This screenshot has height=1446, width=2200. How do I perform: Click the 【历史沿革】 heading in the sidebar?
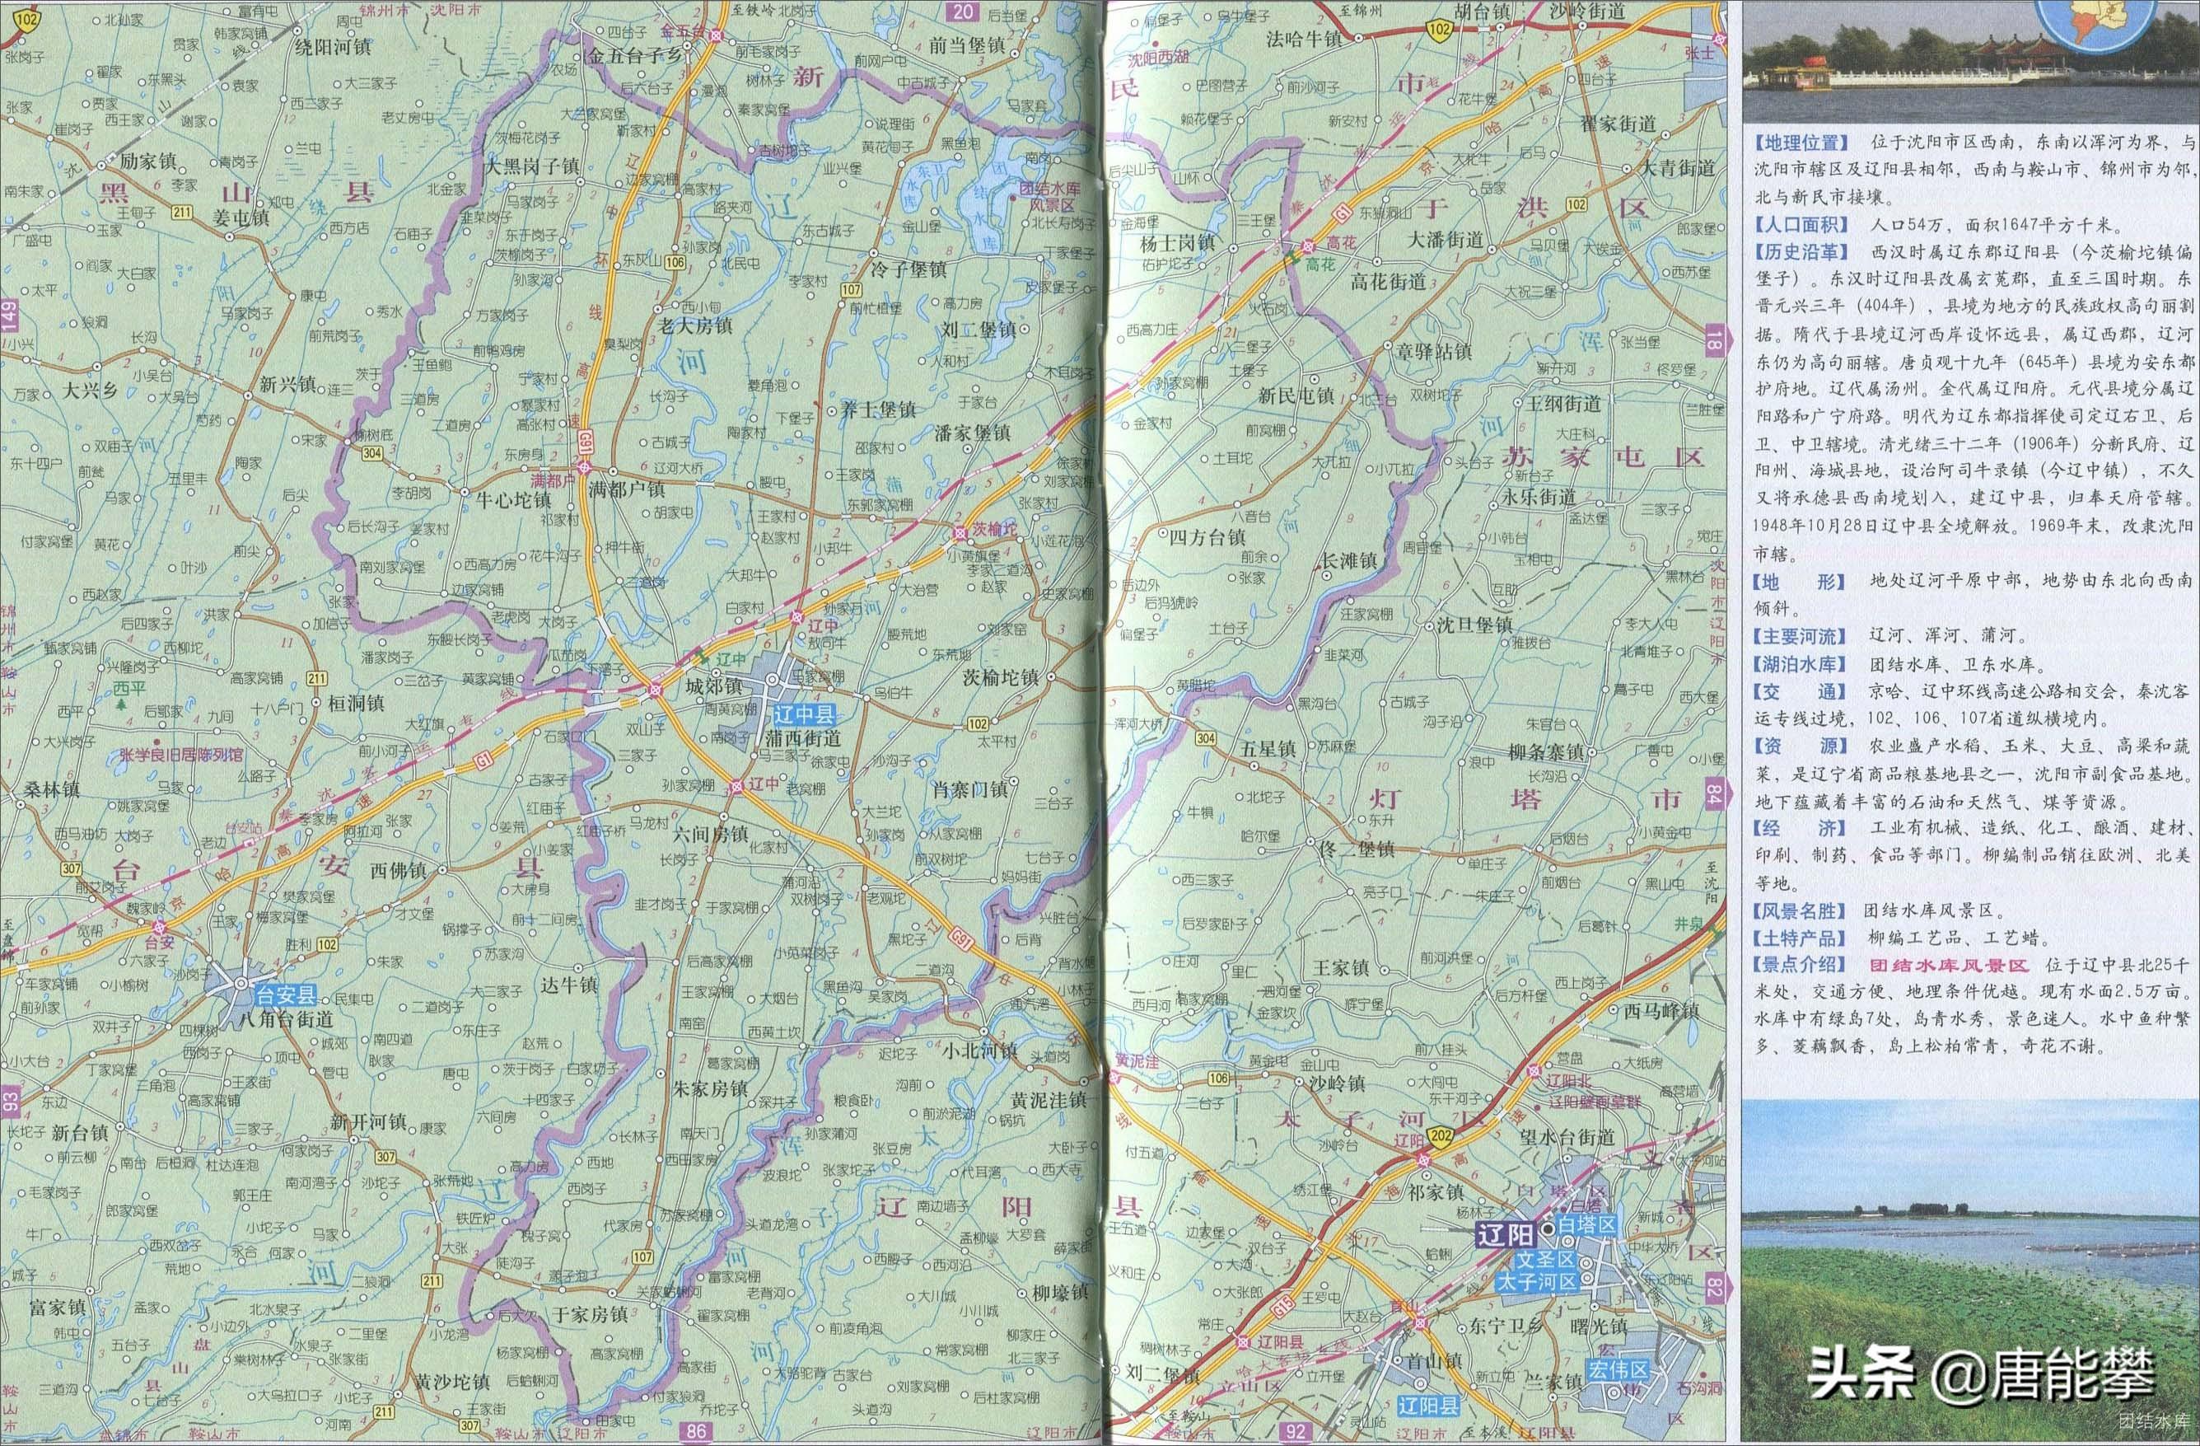1802,251
